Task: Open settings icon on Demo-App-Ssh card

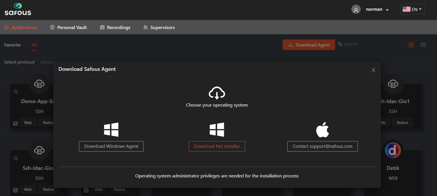Action: pyautogui.click(x=15, y=123)
